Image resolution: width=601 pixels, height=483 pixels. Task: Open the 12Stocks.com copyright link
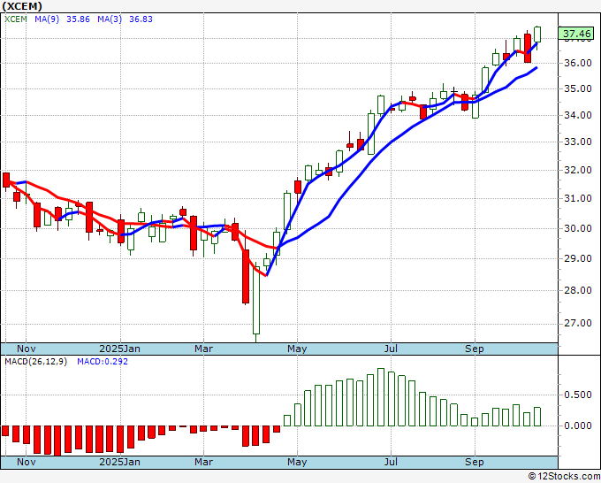pyautogui.click(x=564, y=477)
